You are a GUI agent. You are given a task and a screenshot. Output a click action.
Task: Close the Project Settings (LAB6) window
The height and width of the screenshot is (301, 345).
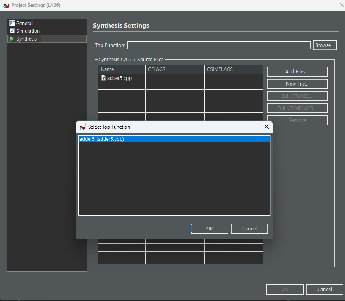click(341, 5)
